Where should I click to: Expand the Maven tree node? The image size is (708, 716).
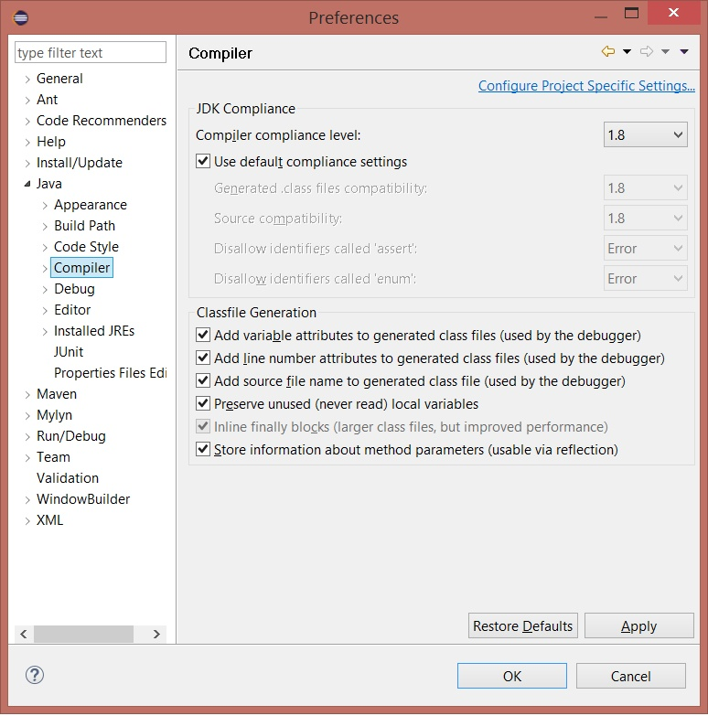point(27,394)
